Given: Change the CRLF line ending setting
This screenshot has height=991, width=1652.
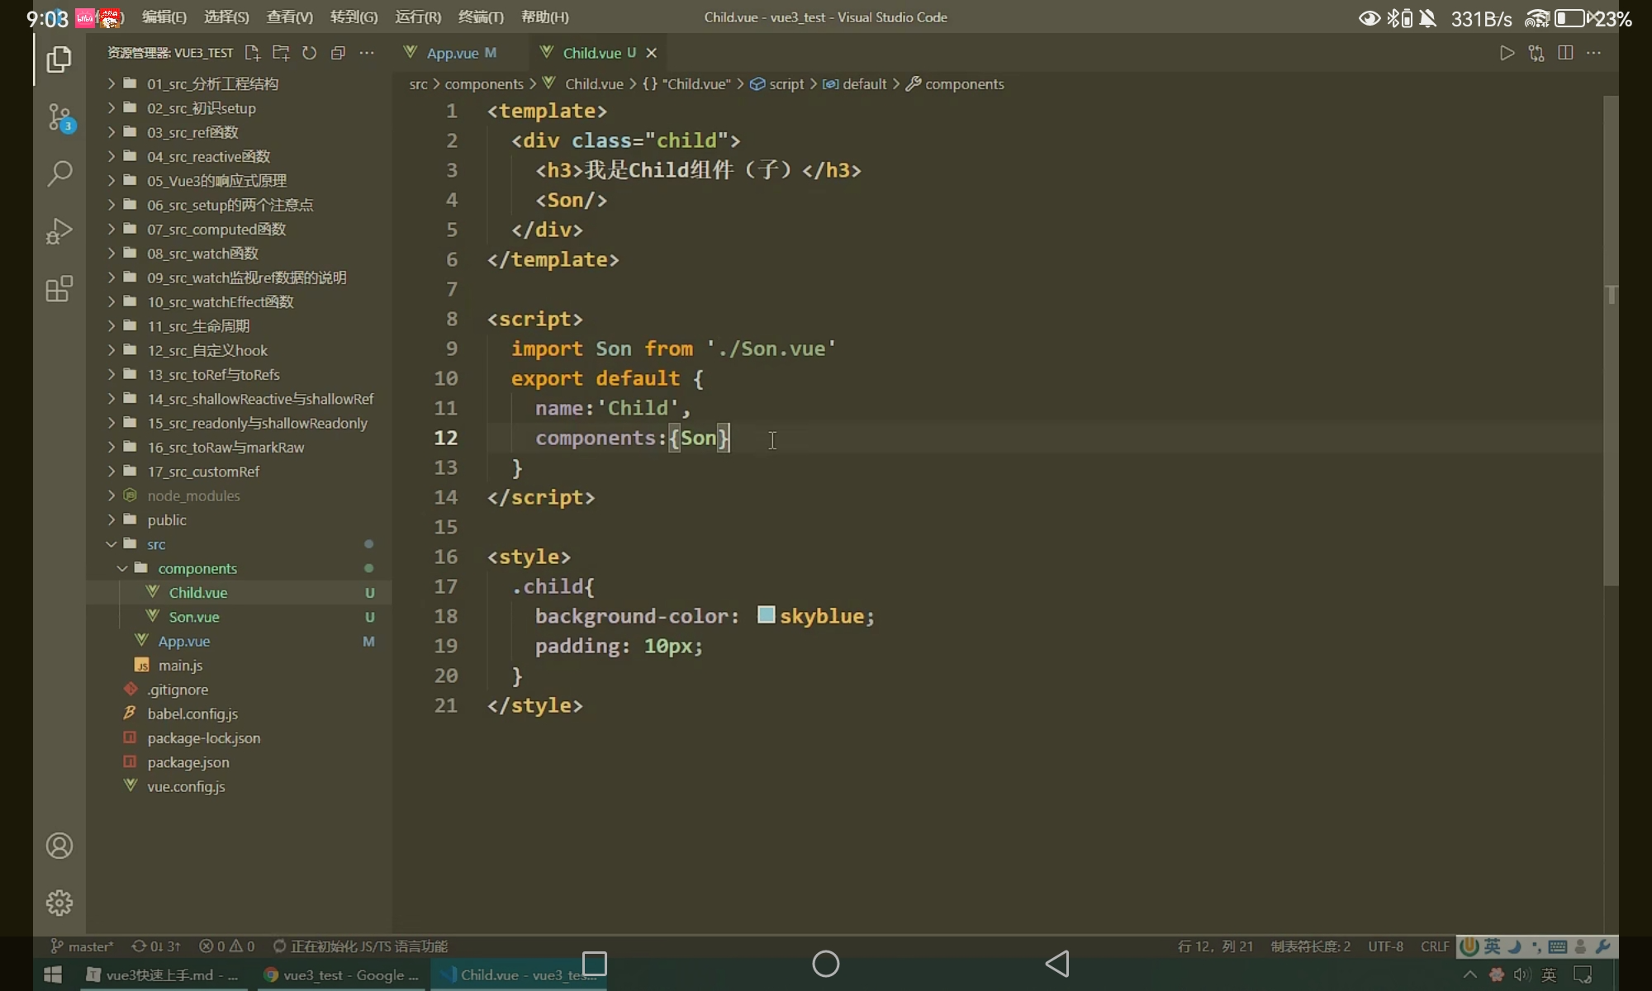Looking at the screenshot, I should (1434, 946).
